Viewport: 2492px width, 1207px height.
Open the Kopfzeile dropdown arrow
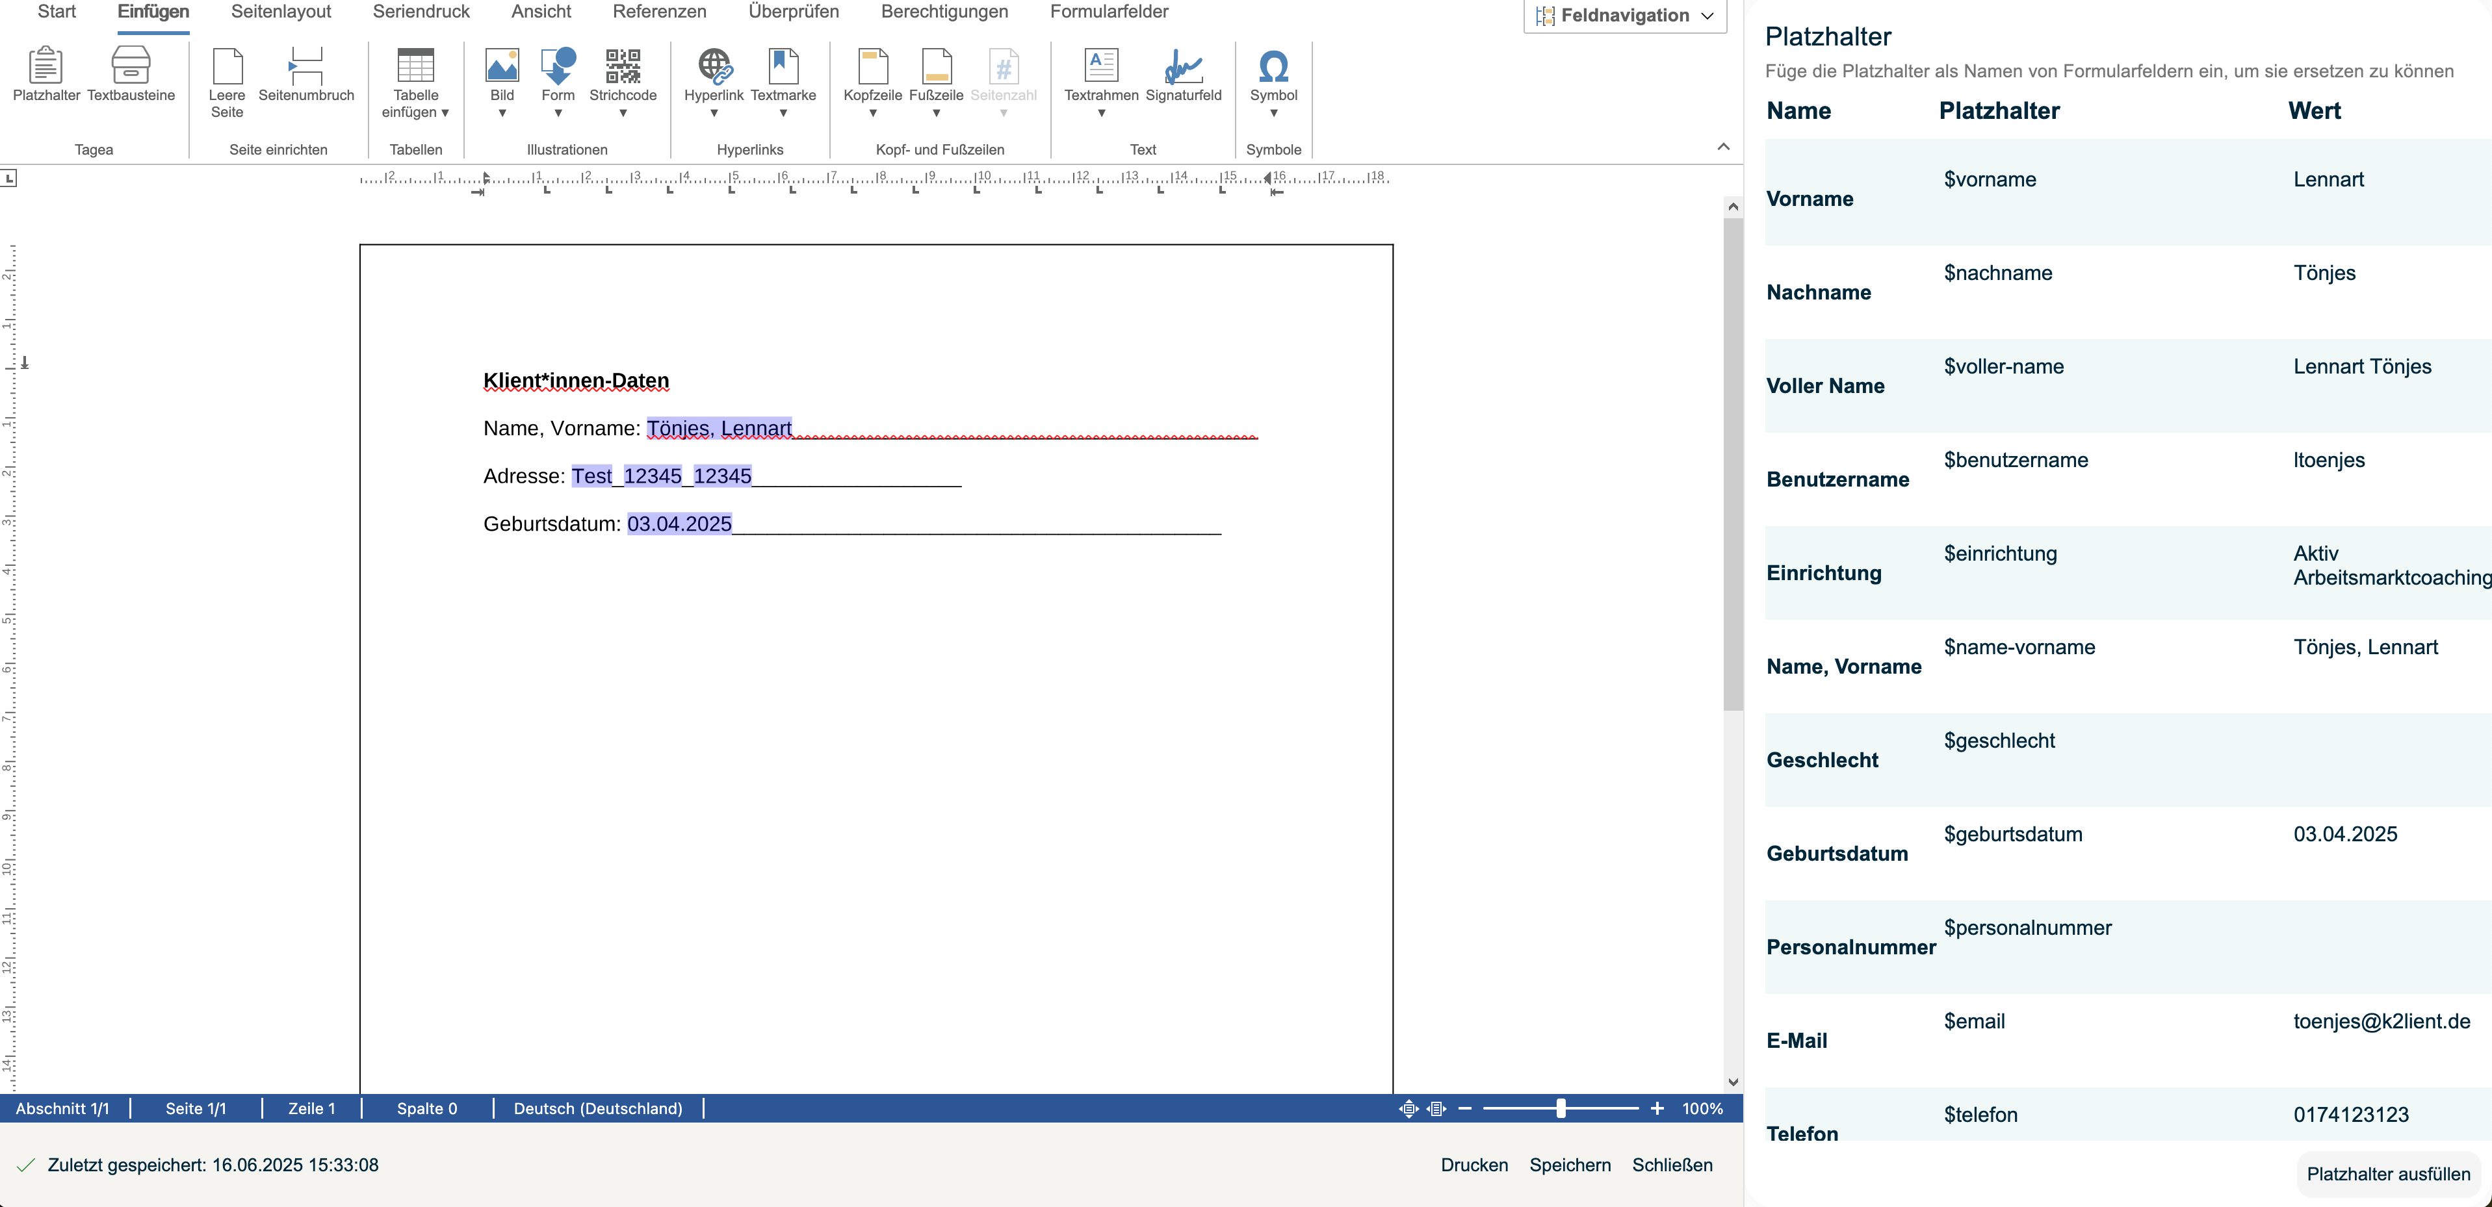click(872, 113)
